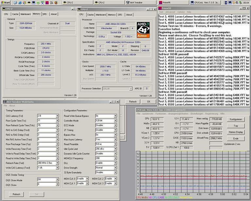Click the DC system tray icon
251x201 pixels.
coord(226,3)
